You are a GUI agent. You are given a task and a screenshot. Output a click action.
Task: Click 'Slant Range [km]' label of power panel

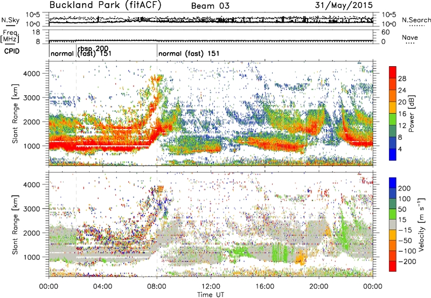click(x=16, y=113)
